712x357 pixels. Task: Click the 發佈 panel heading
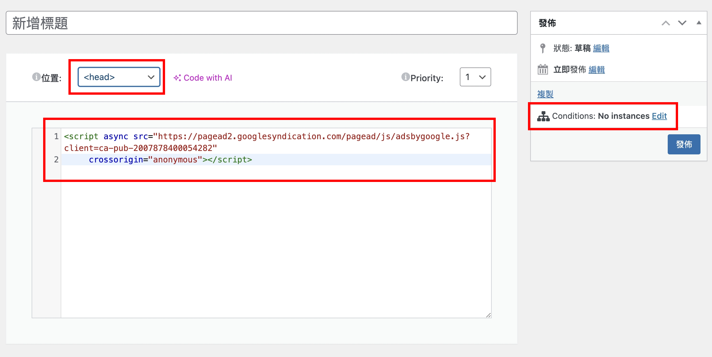click(547, 23)
